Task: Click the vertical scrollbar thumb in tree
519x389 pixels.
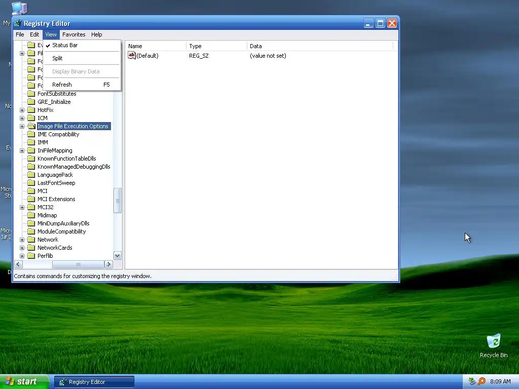Action: (118, 201)
